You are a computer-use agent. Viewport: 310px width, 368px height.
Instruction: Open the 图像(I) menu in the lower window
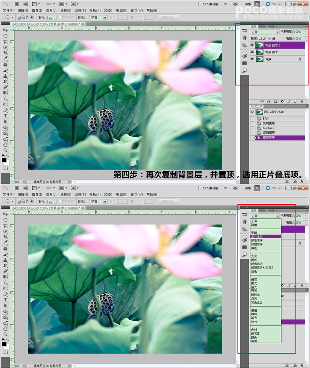tap(37, 195)
